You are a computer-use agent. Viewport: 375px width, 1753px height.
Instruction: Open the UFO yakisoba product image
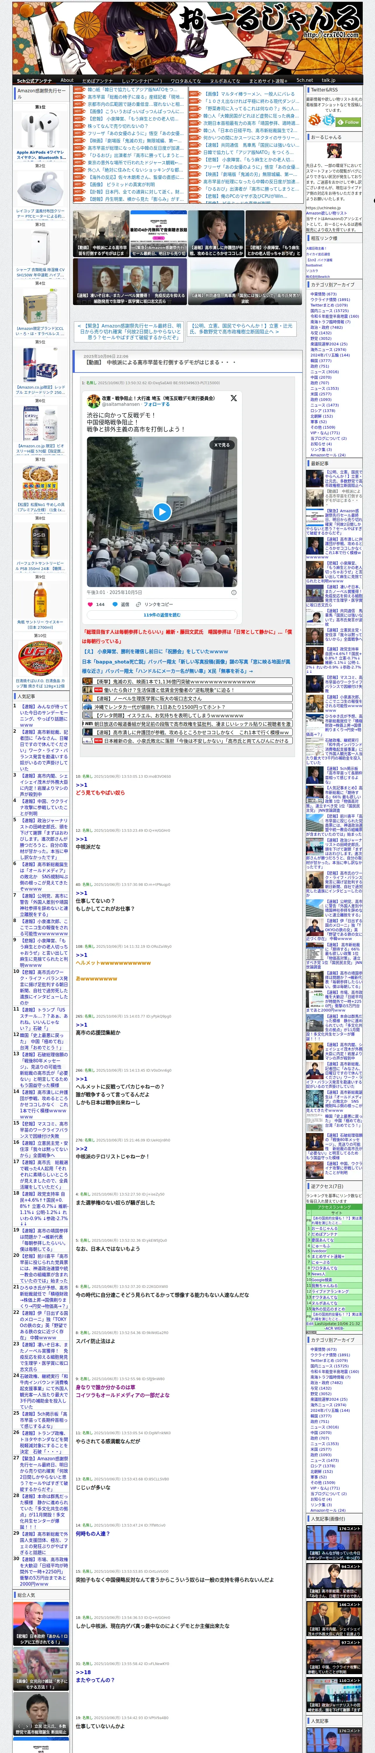point(40,659)
